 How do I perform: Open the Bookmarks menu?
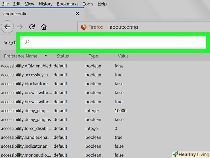click(x=67, y=4)
